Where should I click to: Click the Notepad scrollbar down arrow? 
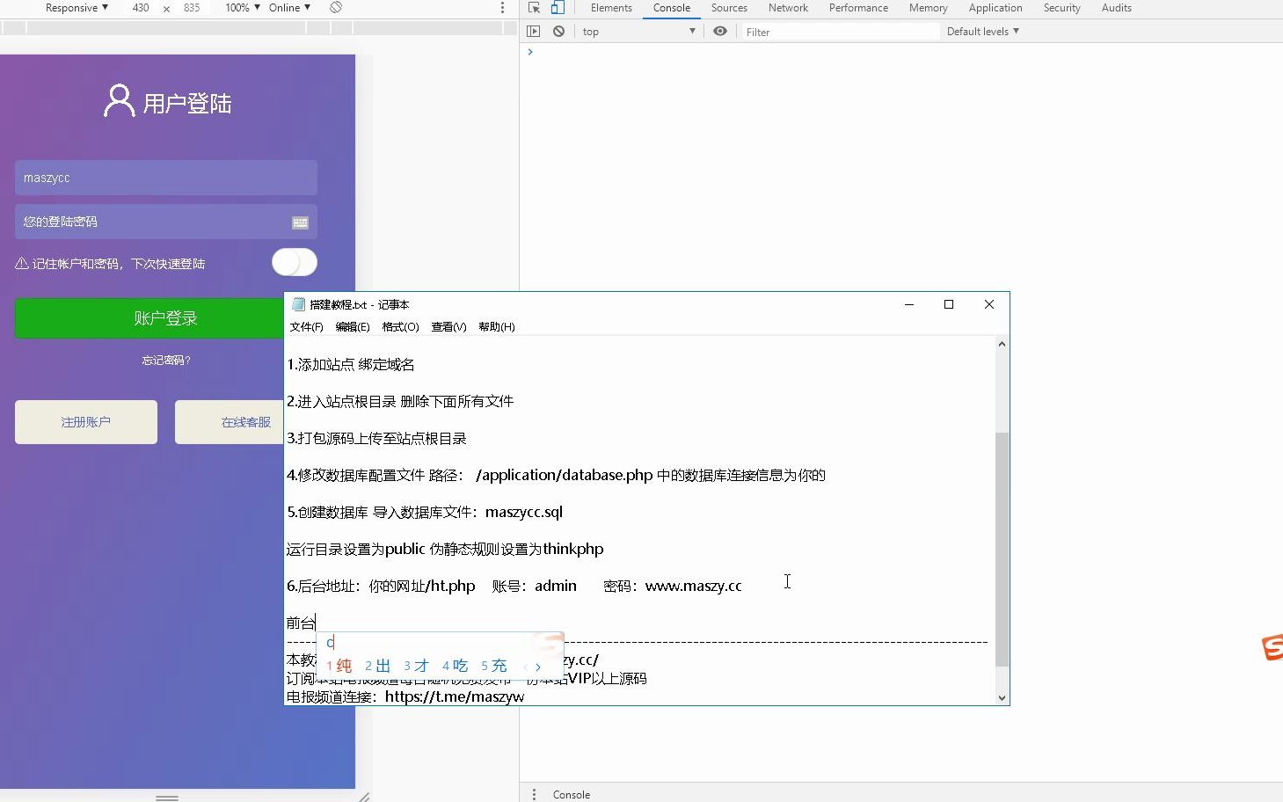pyautogui.click(x=1002, y=698)
